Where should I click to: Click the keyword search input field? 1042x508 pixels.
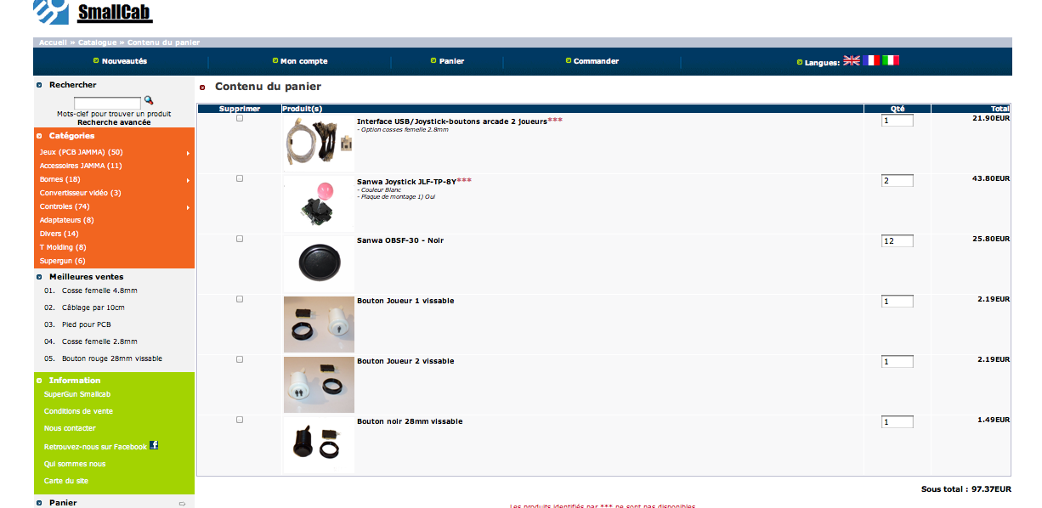pyautogui.click(x=107, y=103)
